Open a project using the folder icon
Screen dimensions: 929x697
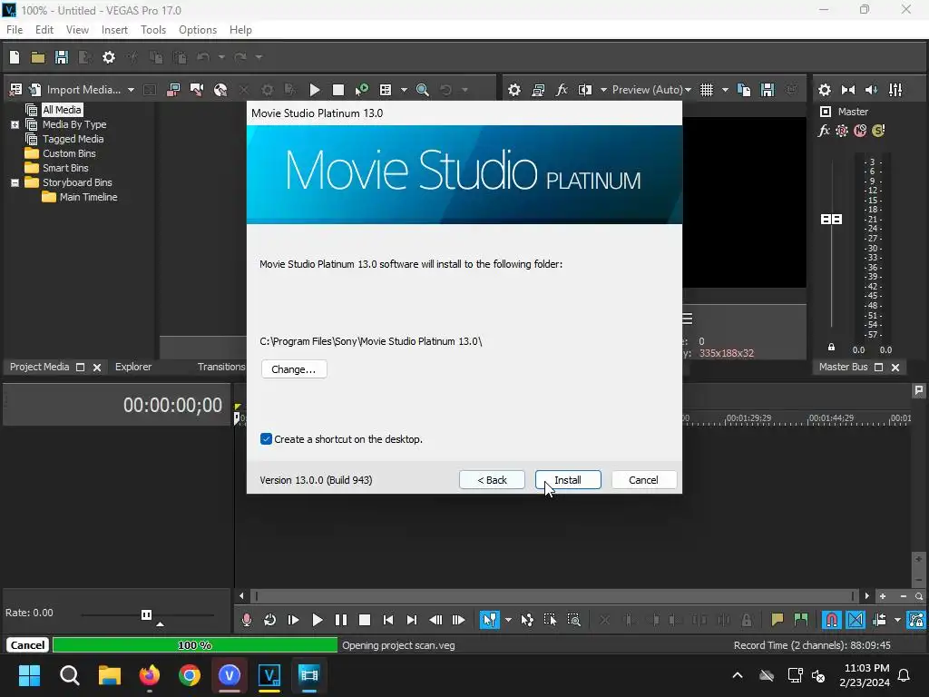(38, 57)
